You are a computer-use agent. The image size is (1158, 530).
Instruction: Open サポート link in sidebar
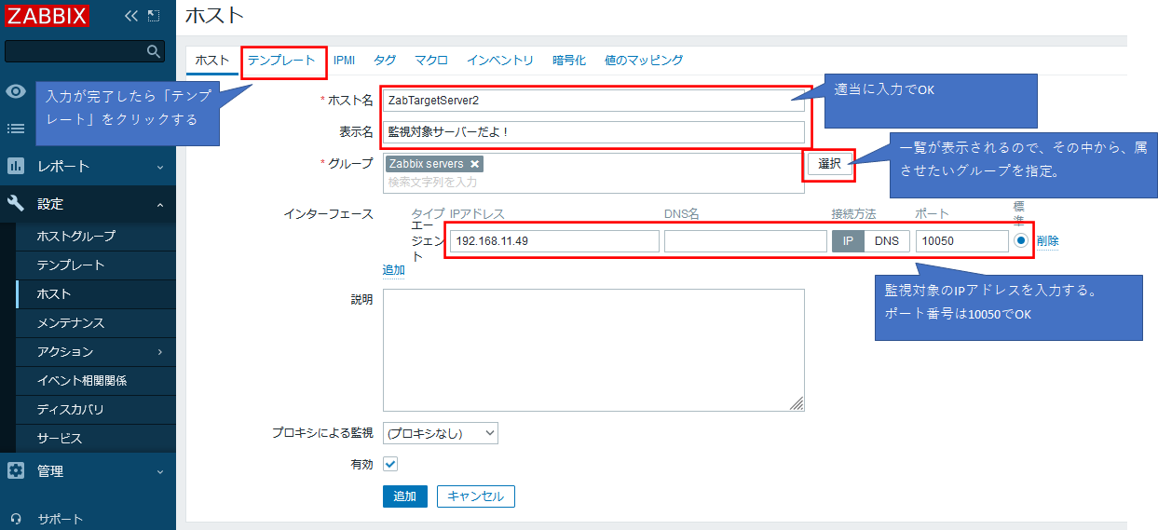[61, 520]
